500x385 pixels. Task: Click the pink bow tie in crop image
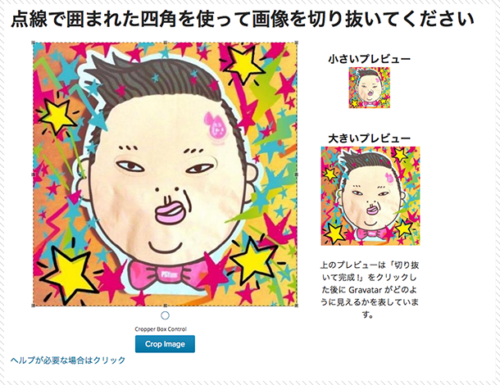tap(165, 275)
